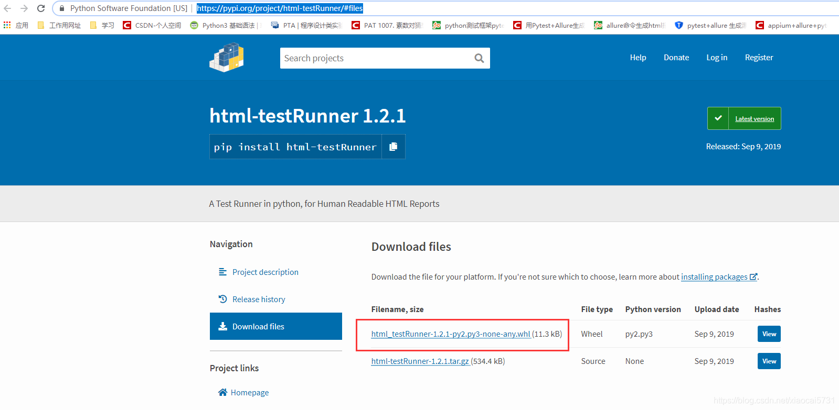Open the Log in page
The height and width of the screenshot is (410, 839).
[717, 58]
